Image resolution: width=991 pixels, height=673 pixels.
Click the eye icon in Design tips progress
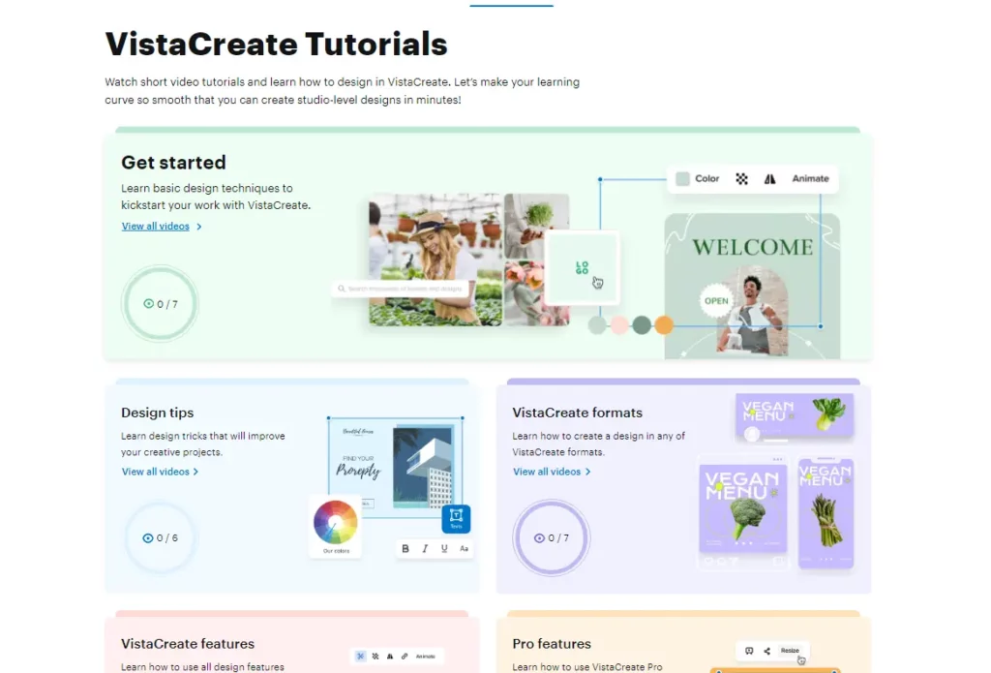pyautogui.click(x=148, y=538)
